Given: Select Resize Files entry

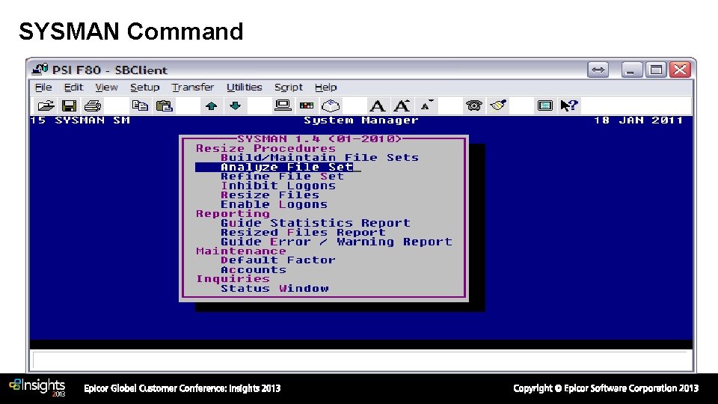Looking at the screenshot, I should click(270, 195).
